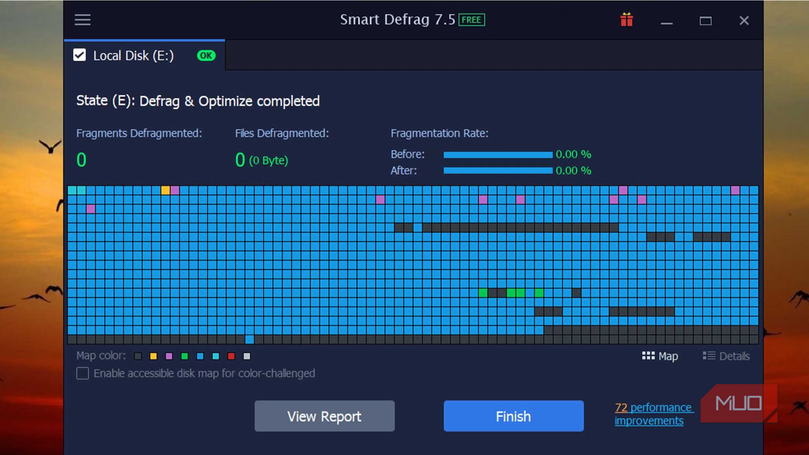Viewport: 809px width, 455px height.
Task: Click the Before '0.00 %' value
Action: (x=574, y=154)
